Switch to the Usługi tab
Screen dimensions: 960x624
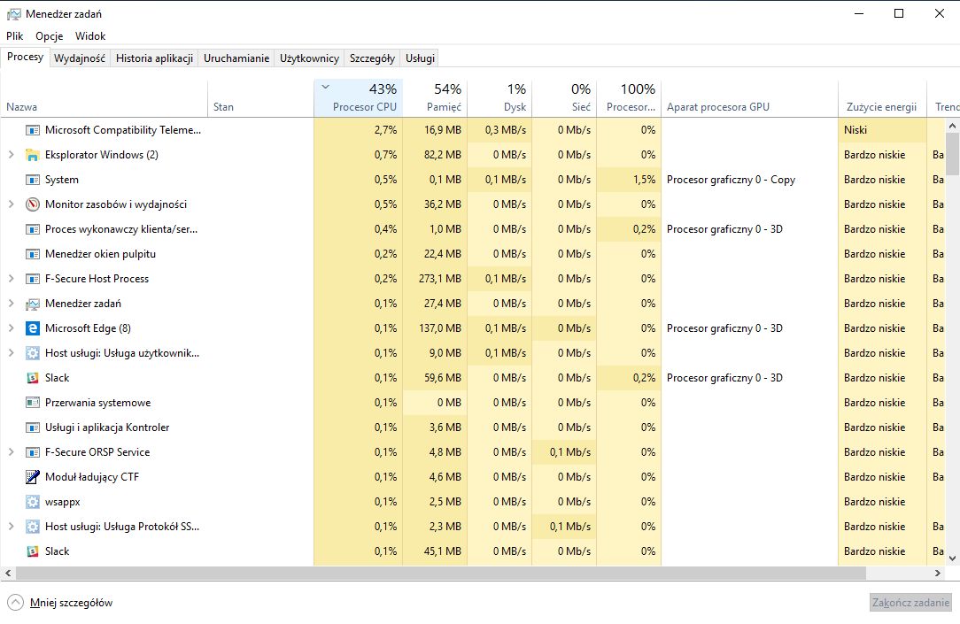420,58
